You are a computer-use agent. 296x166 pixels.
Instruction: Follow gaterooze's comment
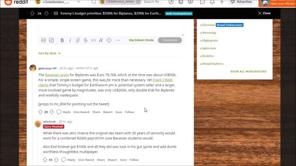tap(129, 112)
